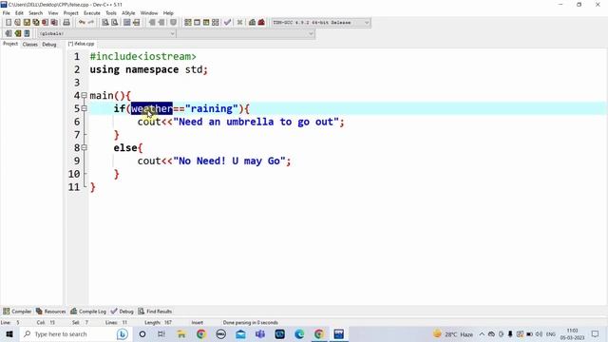Open the Project menu
The width and height of the screenshot is (608, 342).
71,13
